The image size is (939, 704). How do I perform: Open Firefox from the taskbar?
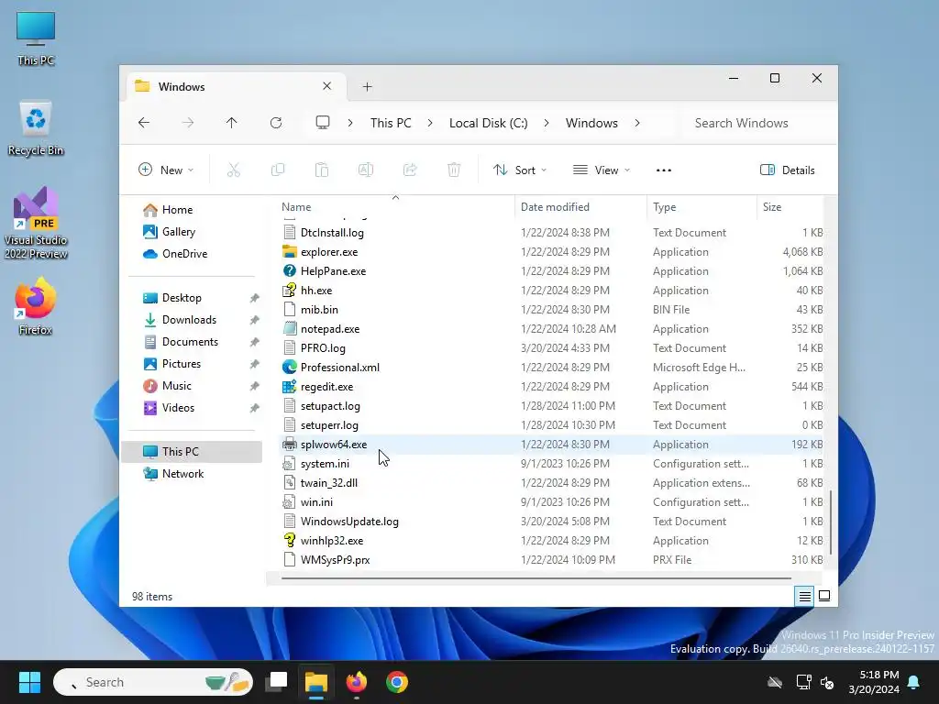click(357, 682)
